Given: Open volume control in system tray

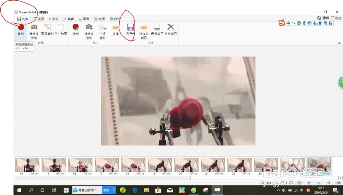Looking at the screenshot, I should click(x=284, y=190).
